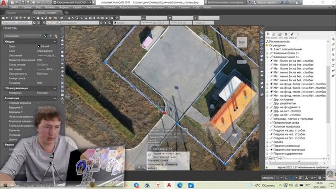Click the Select Objects icon in Properties panel
The height and width of the screenshot is (189, 336).
tap(50, 36)
